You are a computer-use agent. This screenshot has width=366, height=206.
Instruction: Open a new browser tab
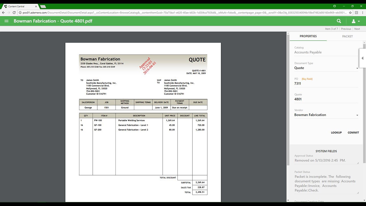click(43, 6)
